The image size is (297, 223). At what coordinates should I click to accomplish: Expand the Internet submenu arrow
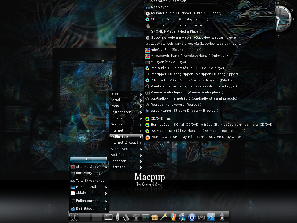141,131
